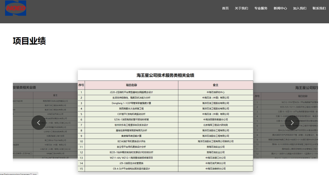Go to previous carousel slide
The width and height of the screenshot is (329, 175).
point(38,123)
